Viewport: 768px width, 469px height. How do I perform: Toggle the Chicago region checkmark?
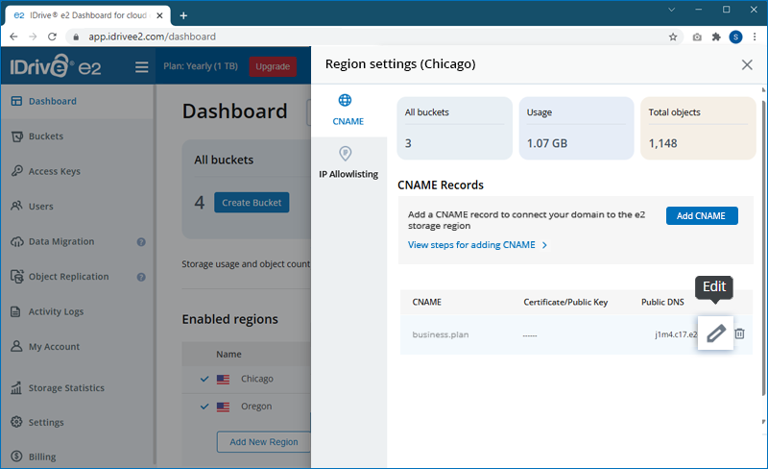tap(204, 379)
